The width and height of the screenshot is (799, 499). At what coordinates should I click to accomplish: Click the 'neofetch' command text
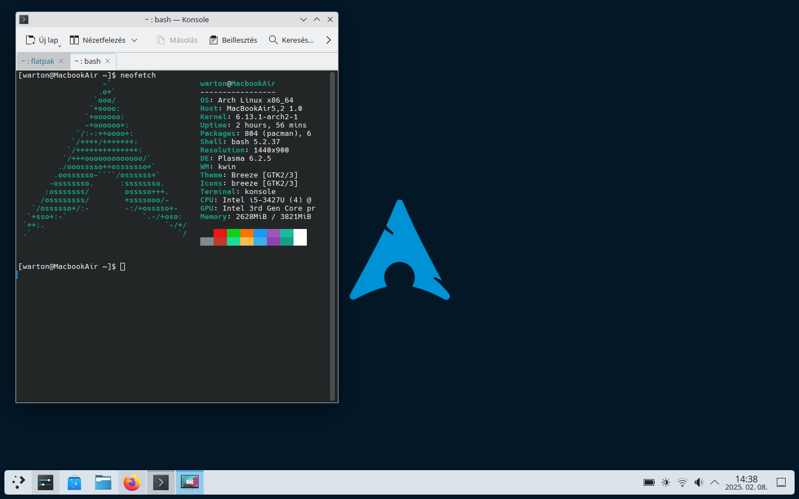point(138,75)
